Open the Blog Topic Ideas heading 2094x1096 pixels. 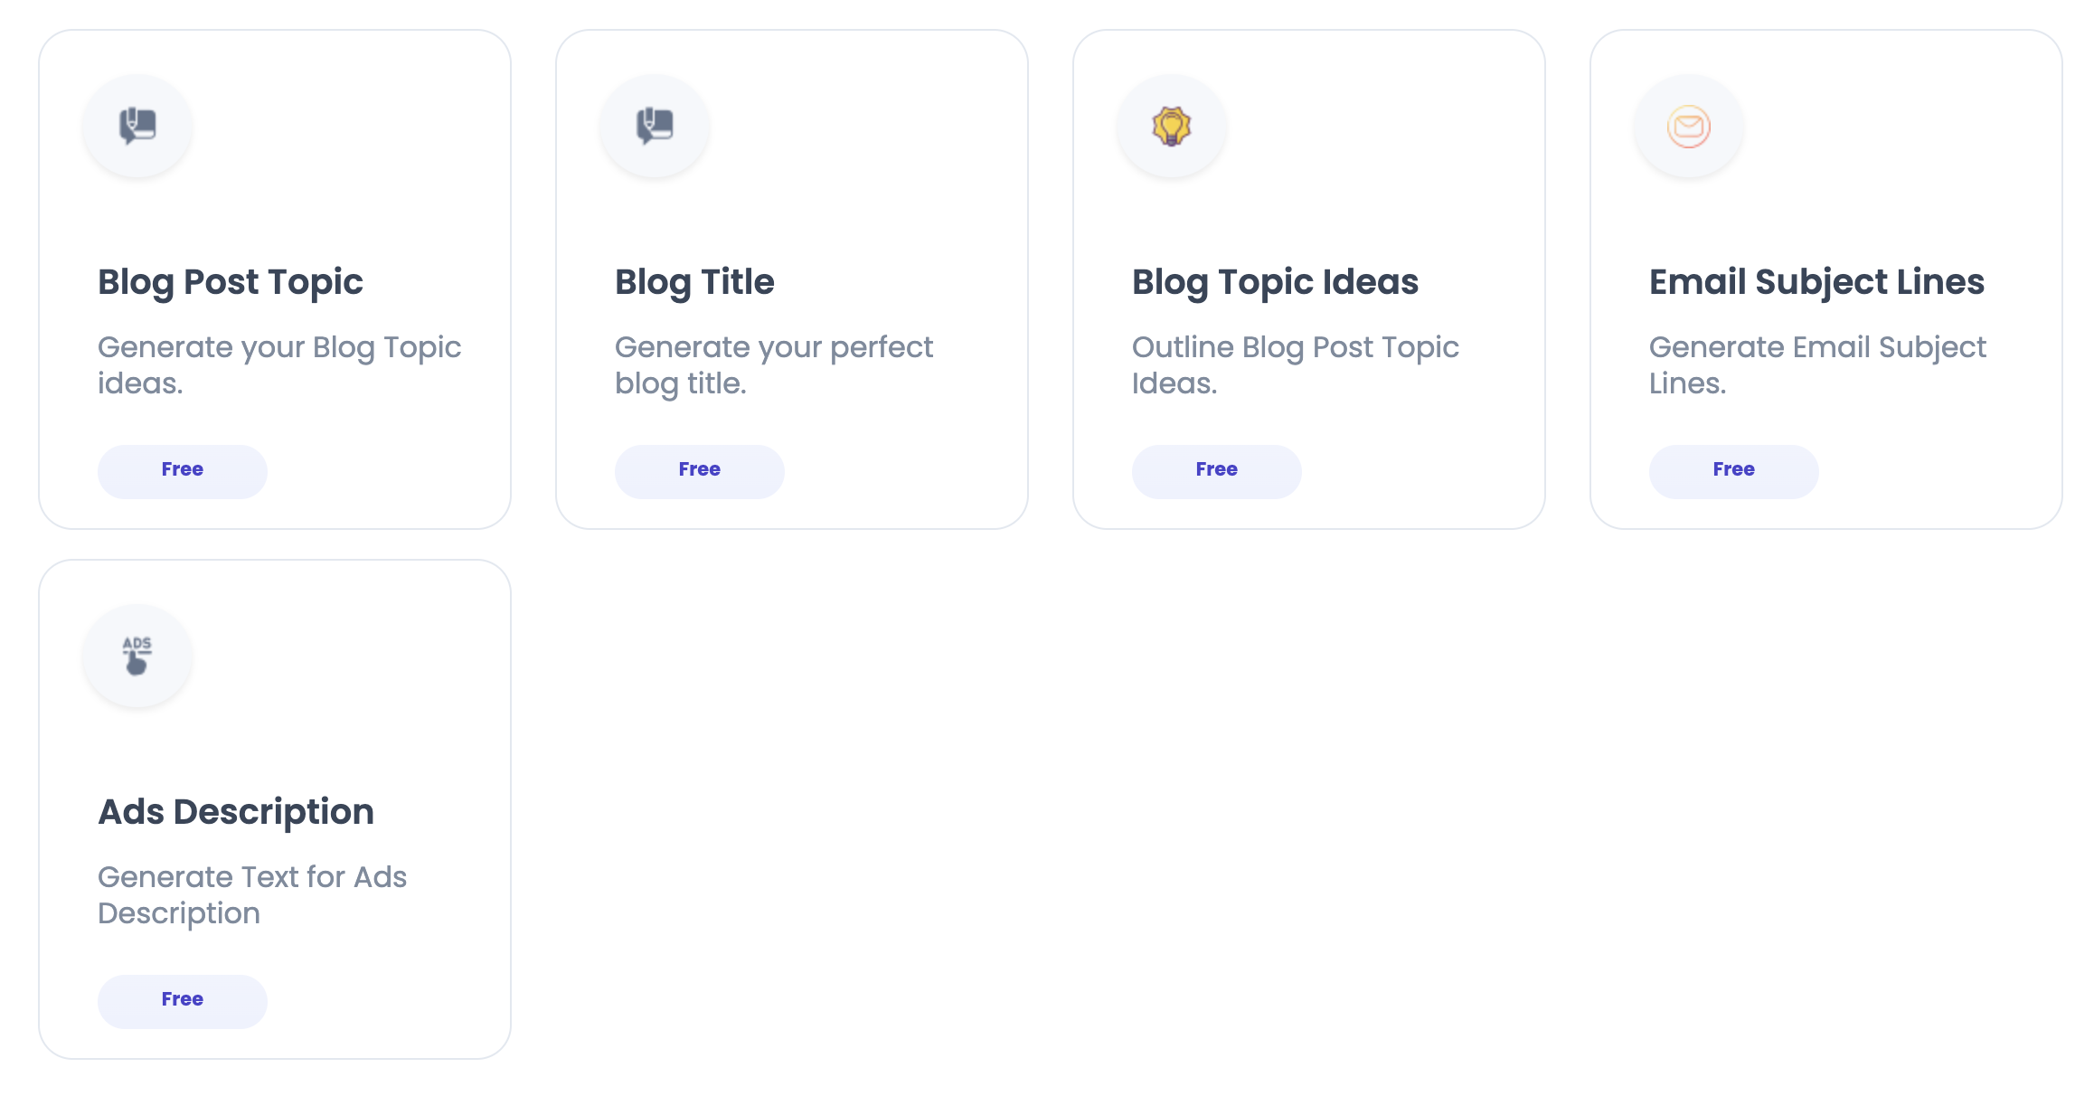[x=1275, y=282]
